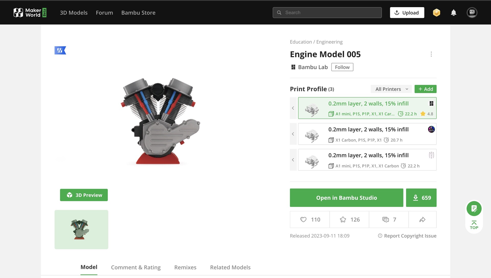Share the model via arrow icon

[422, 219]
